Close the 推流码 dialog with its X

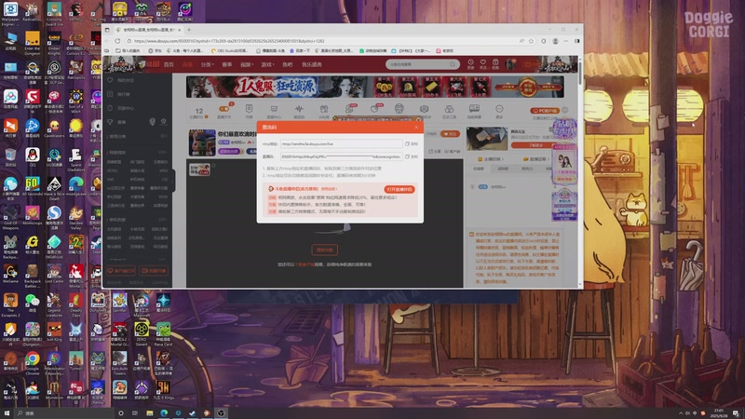click(416, 128)
